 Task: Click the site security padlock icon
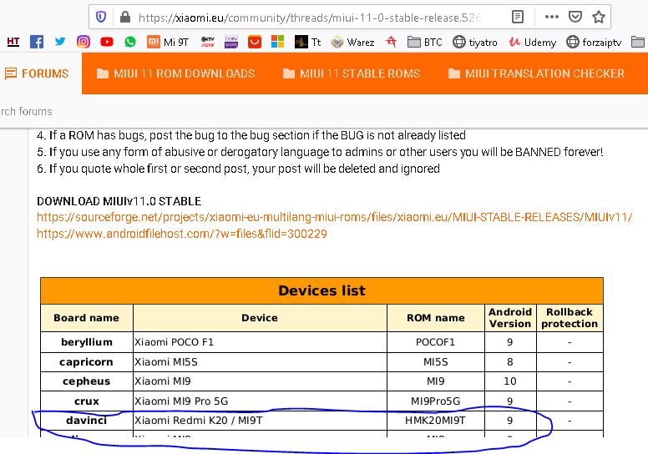[125, 17]
